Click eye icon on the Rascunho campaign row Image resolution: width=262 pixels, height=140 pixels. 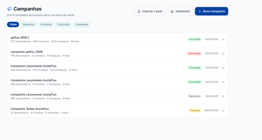pos(223,96)
